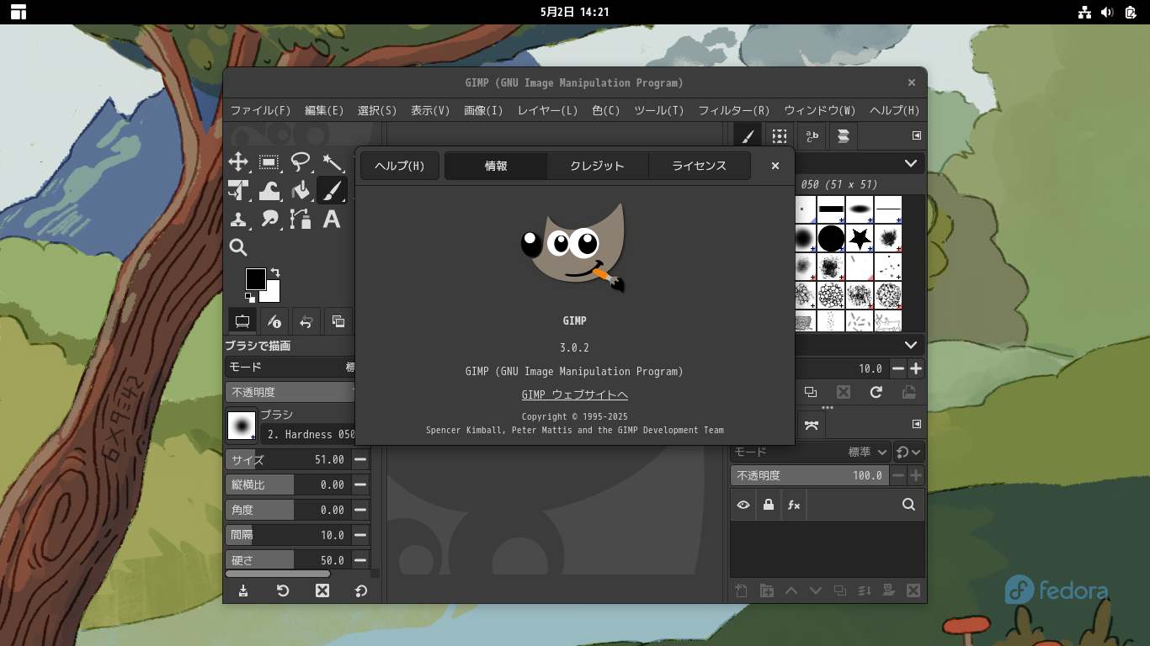Image resolution: width=1150 pixels, height=646 pixels.
Task: Toggle the layer visibility eye icon
Action: pos(743,505)
